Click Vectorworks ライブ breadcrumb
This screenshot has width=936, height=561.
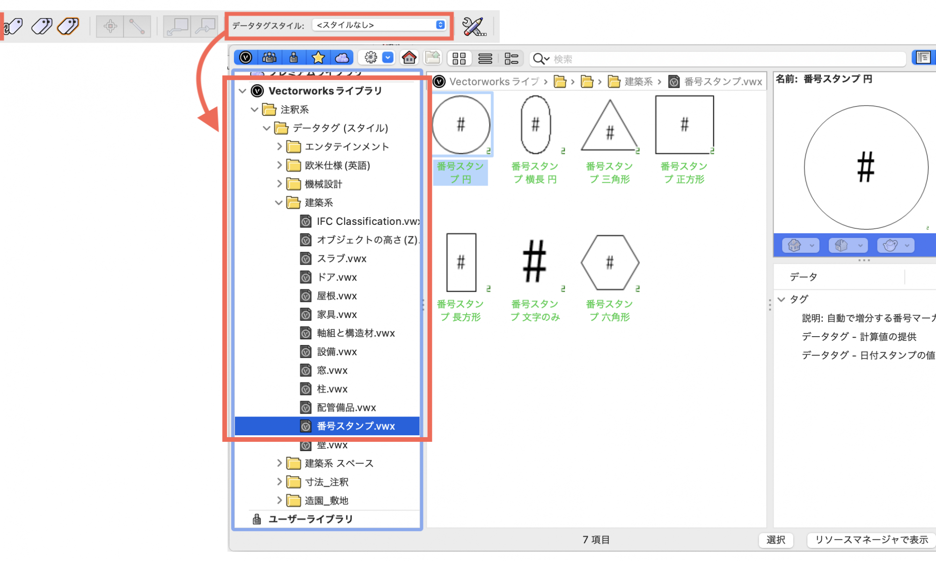(x=486, y=82)
